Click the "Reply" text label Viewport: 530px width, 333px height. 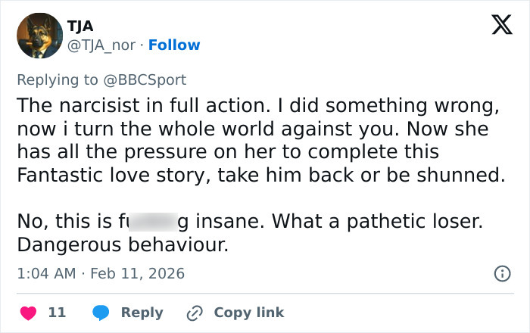[142, 312]
